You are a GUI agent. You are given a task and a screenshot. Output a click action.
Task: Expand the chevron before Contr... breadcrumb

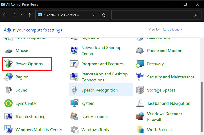pyautogui.click(x=44, y=15)
